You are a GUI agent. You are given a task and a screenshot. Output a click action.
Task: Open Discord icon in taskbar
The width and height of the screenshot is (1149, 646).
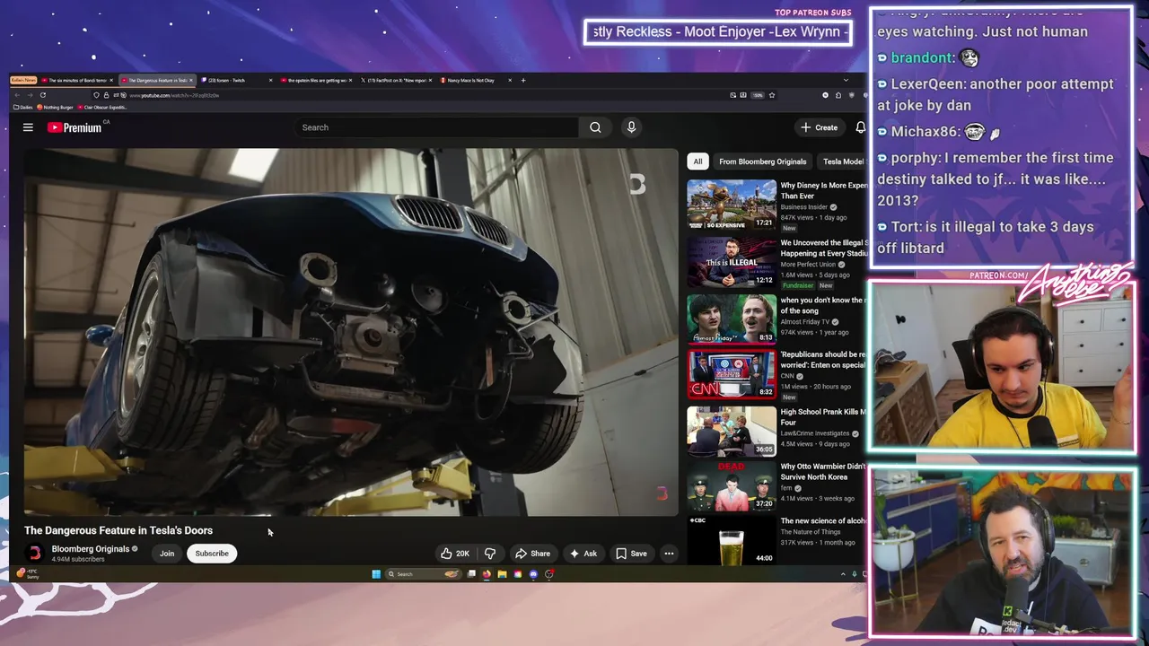coord(533,574)
